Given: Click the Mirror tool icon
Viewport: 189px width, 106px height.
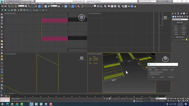Looking at the screenshot, I should [x=98, y=6].
